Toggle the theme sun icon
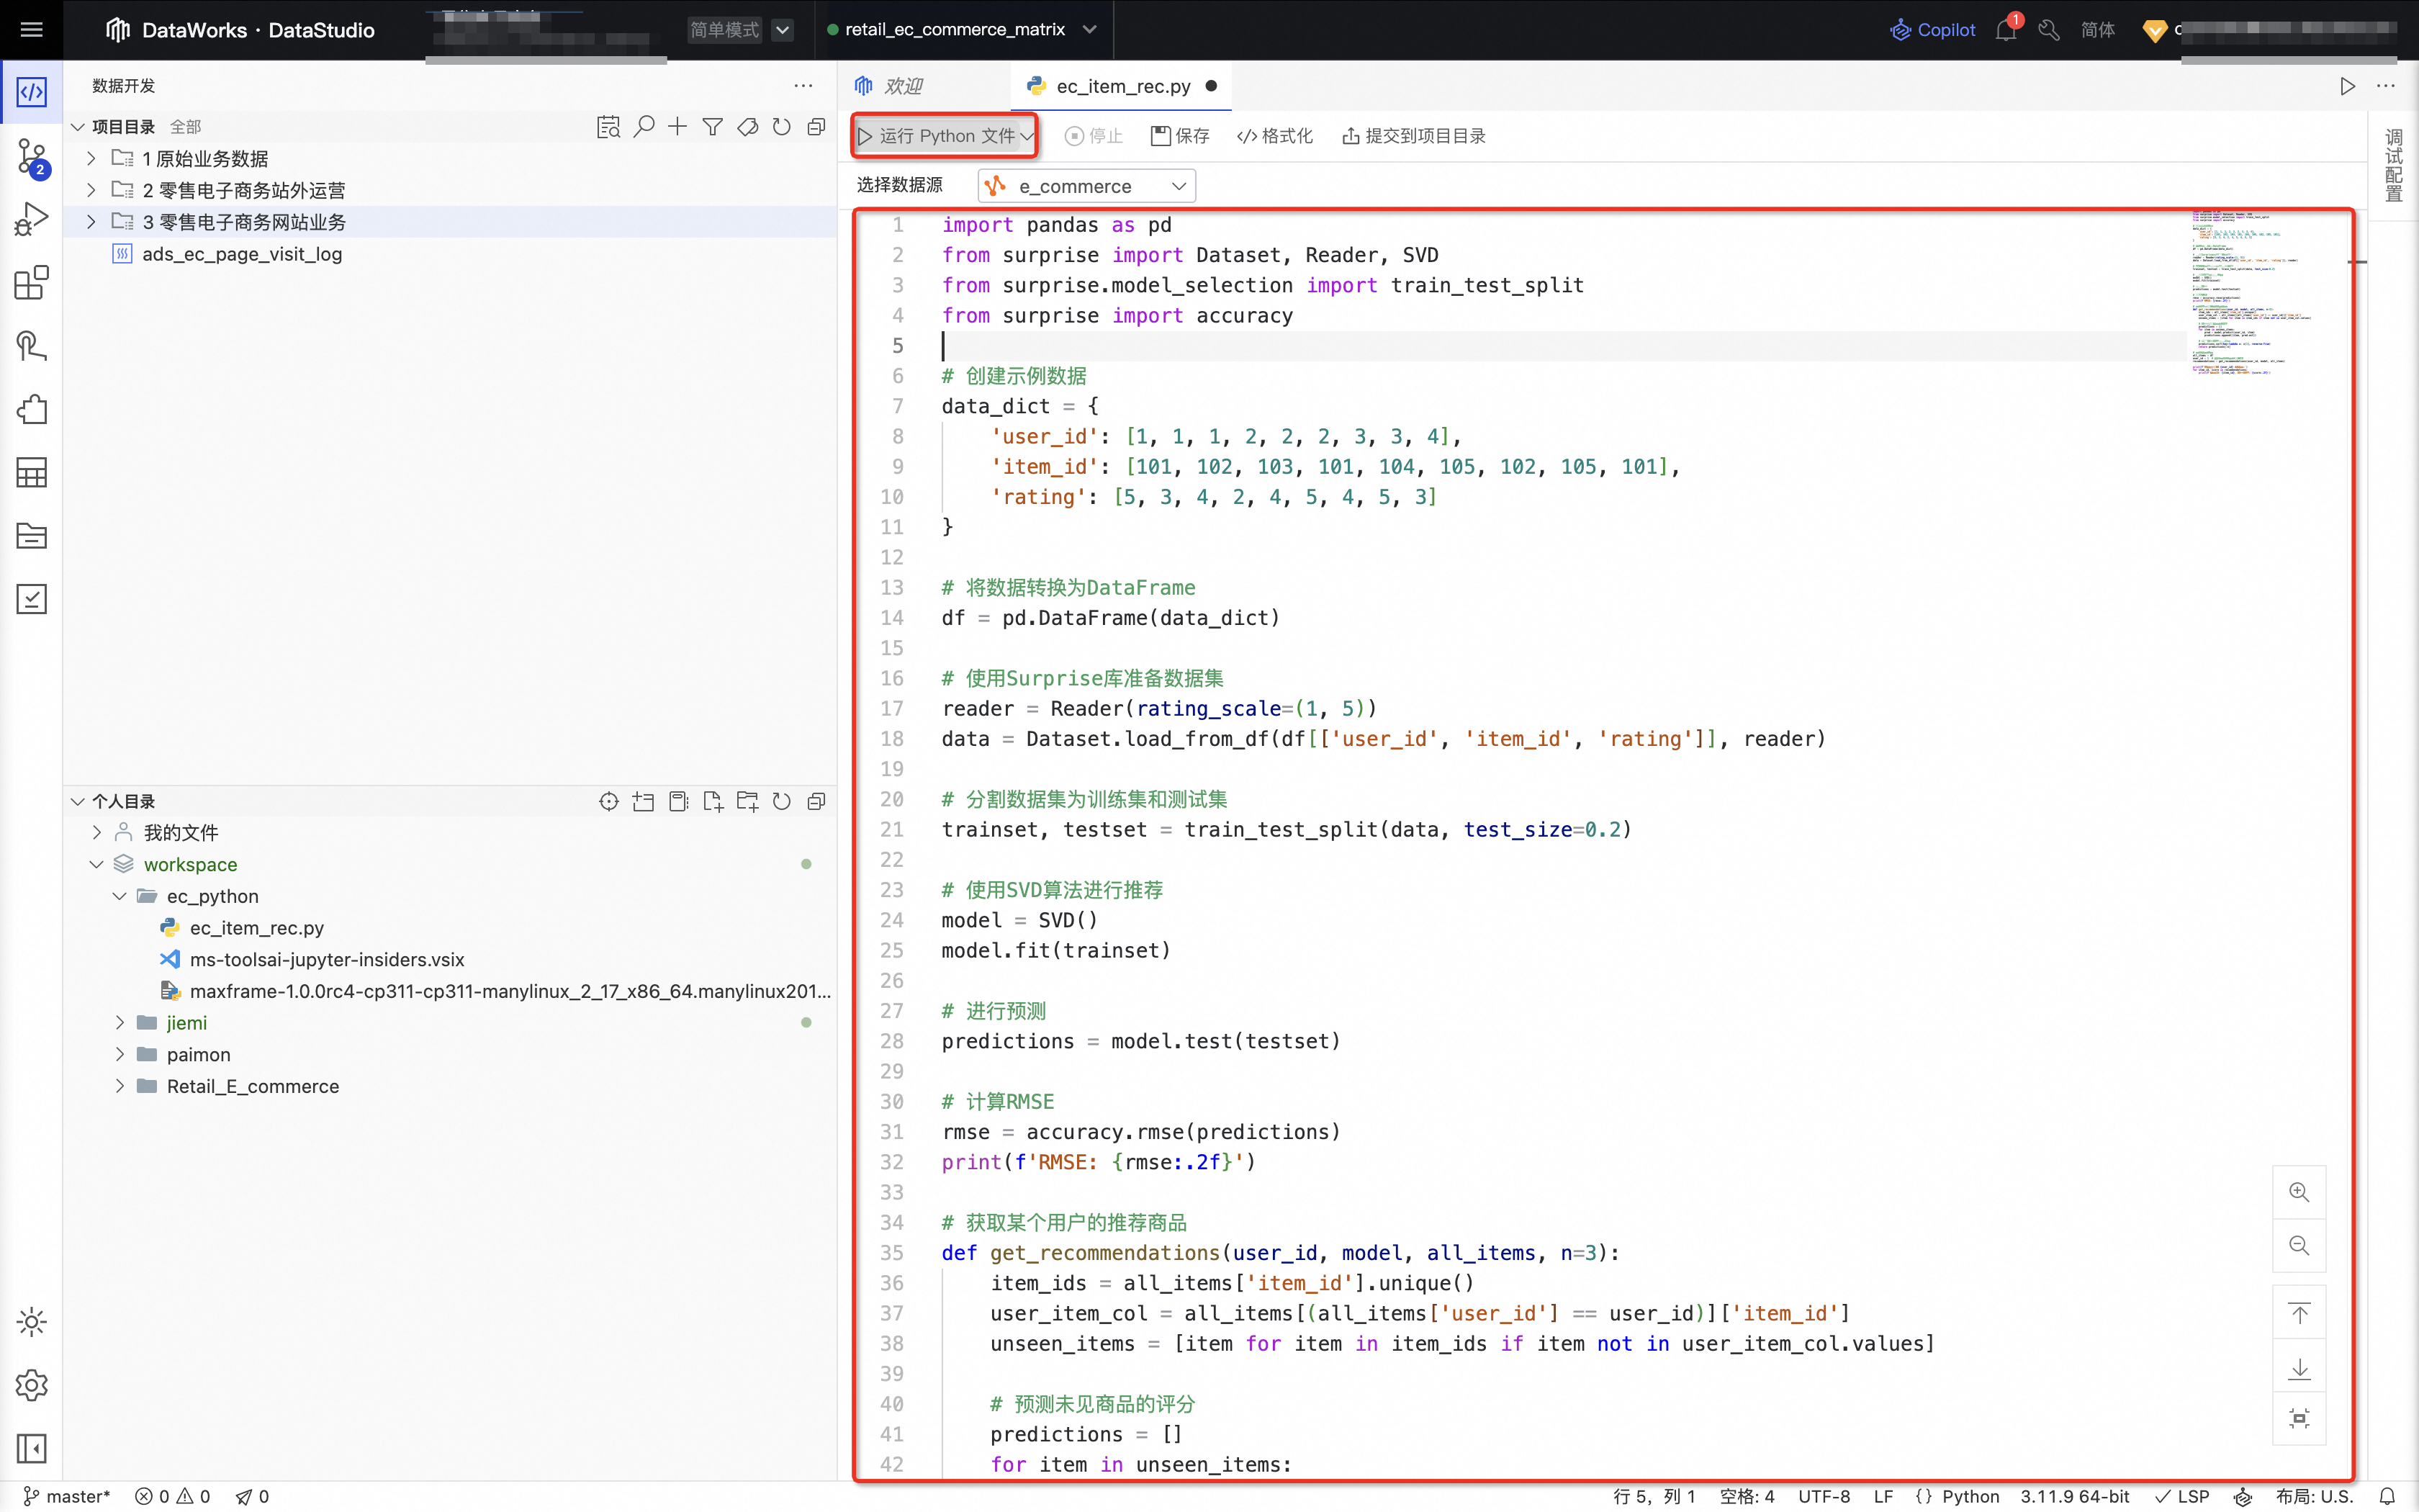Screen dimensions: 2419x1512 (31, 1322)
